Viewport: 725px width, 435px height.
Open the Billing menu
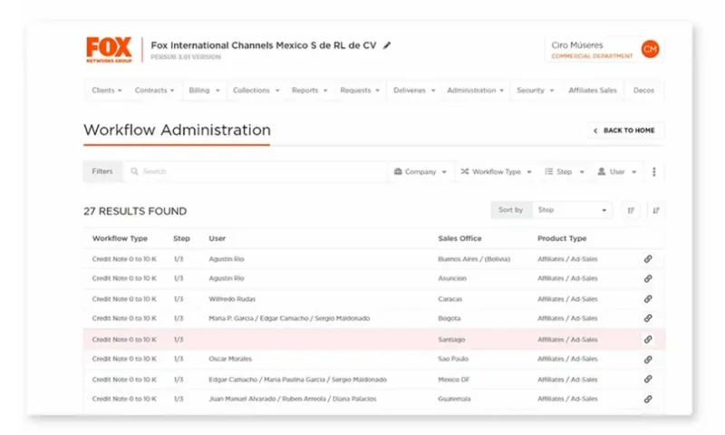[x=203, y=91]
